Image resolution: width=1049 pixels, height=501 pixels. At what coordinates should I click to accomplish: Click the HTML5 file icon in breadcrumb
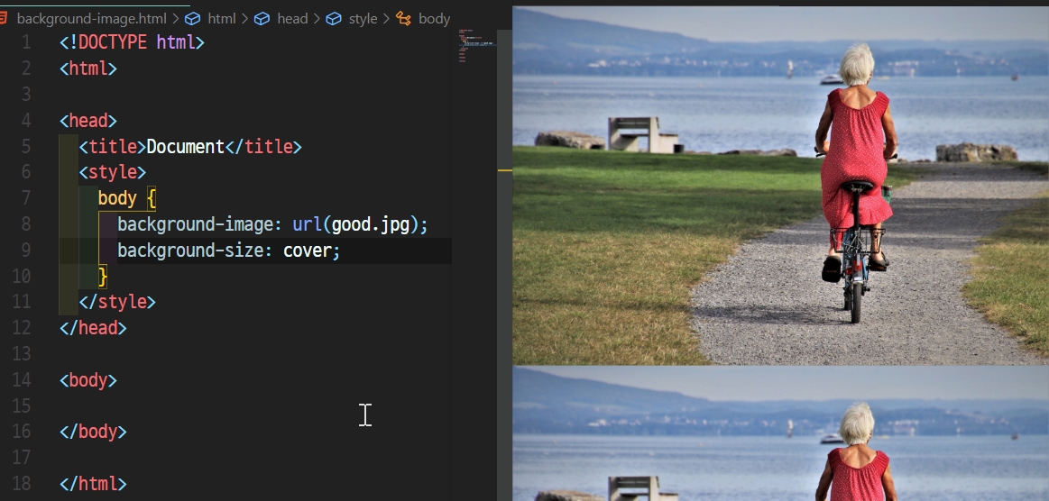[4, 18]
